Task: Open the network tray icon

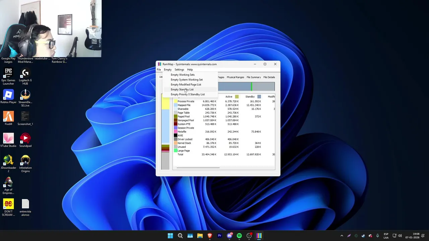Action: pos(394,236)
